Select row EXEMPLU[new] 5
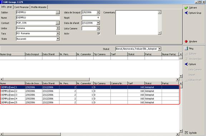The width and height of the screenshot is (206, 136). click(x=89, y=102)
